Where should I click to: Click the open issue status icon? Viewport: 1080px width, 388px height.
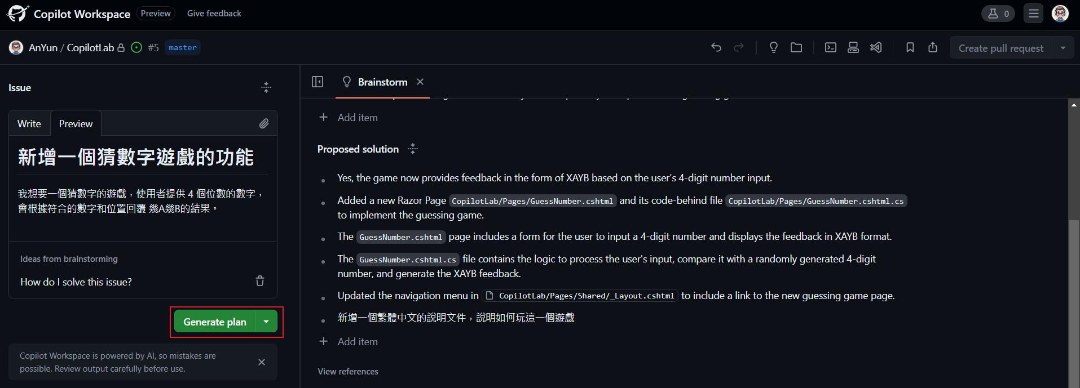136,48
